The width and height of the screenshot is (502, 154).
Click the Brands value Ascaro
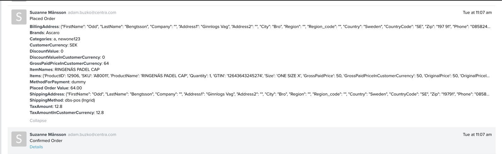[x=53, y=33]
